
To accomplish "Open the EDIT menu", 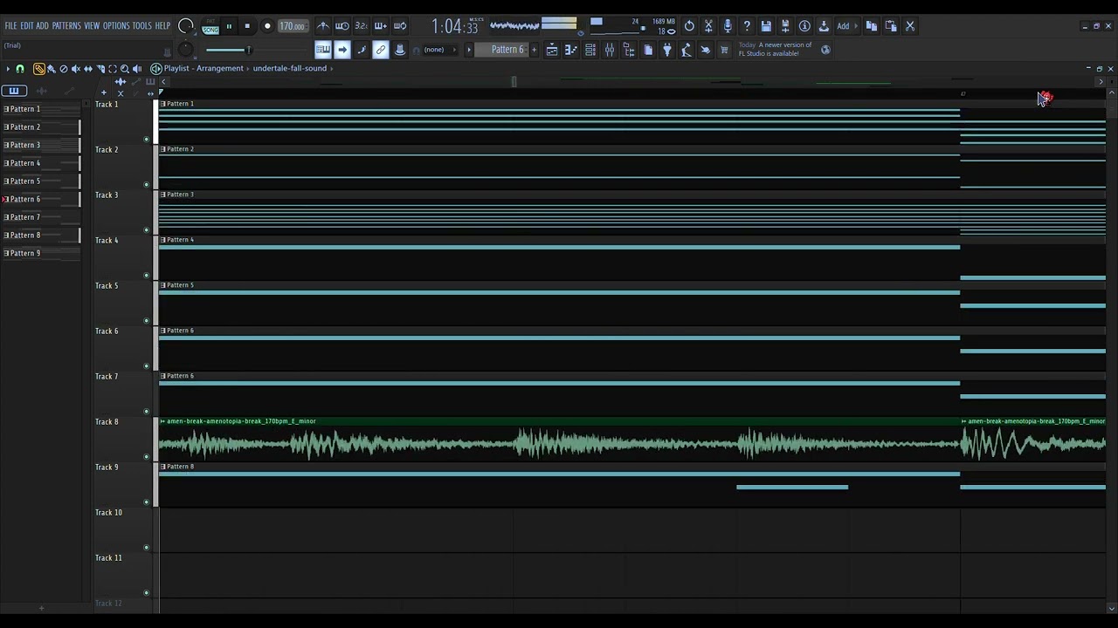I will point(26,26).
